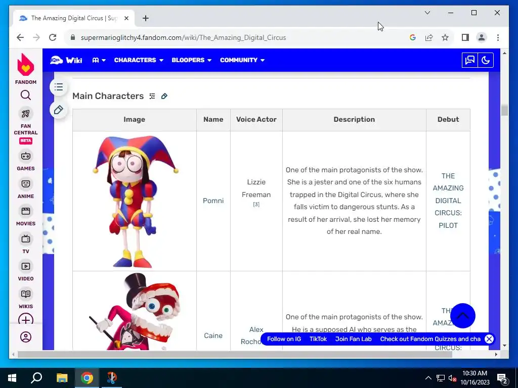The image size is (518, 388).
Task: Toggle dark theme moon icon
Action: (x=486, y=60)
